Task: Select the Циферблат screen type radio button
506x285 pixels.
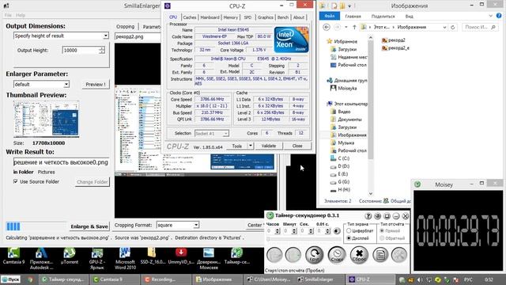Action: point(349,230)
